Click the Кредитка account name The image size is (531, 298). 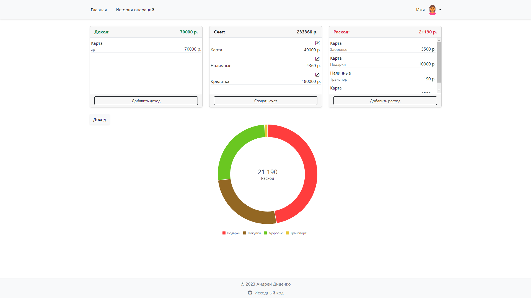coord(220,81)
